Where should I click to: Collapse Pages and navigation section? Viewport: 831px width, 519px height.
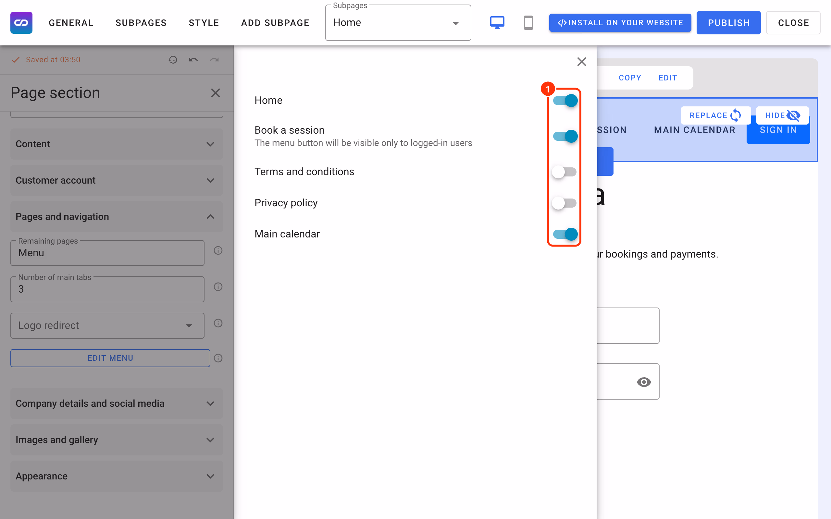click(x=117, y=217)
